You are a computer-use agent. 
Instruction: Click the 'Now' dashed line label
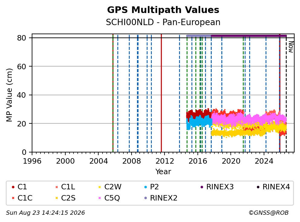(291, 47)
